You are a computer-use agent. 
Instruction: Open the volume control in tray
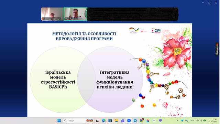(x=201, y=121)
